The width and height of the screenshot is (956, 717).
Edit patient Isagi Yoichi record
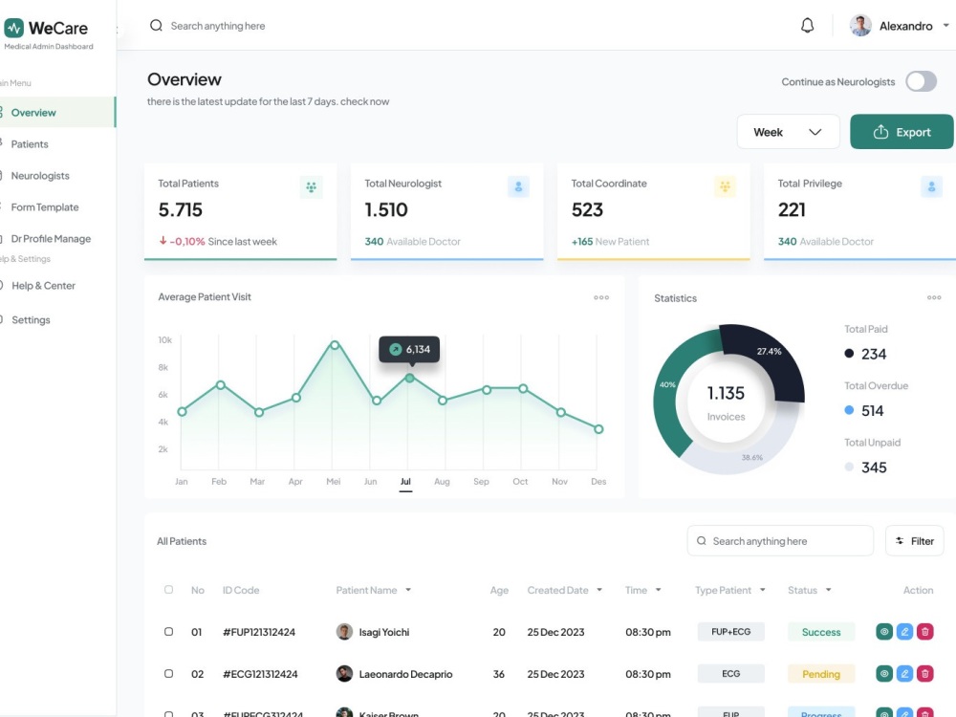click(904, 632)
